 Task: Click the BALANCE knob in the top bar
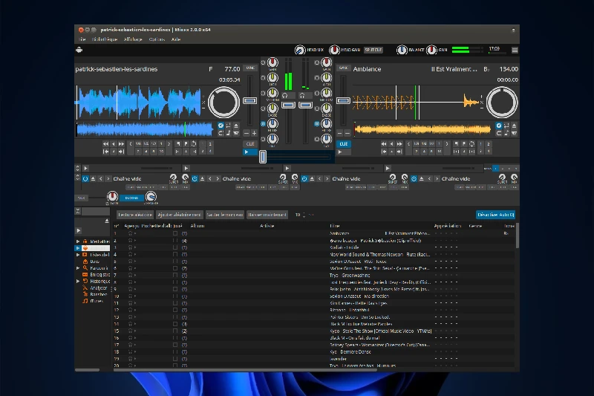(x=402, y=50)
